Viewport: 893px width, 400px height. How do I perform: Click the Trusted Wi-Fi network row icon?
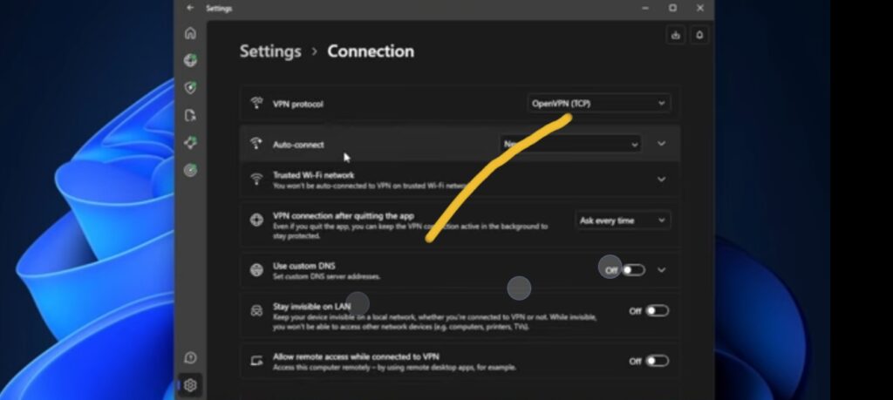(257, 180)
